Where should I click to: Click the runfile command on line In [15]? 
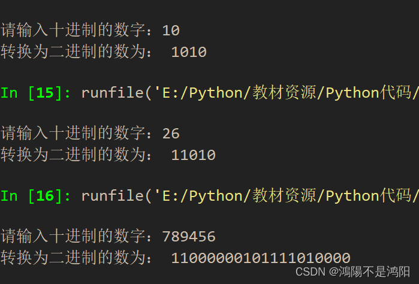[x=250, y=93]
